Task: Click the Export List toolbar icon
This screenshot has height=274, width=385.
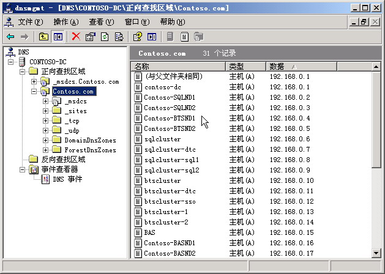Action: (119, 37)
